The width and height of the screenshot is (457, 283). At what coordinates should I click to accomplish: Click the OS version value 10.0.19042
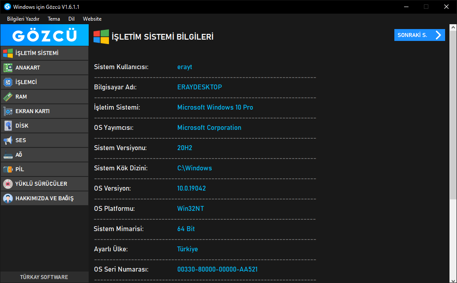pyautogui.click(x=191, y=188)
